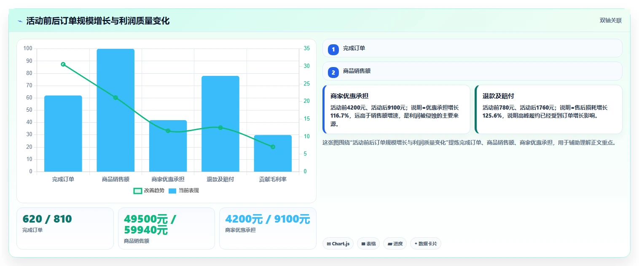Click the 完成订单 bar in chart
The height and width of the screenshot is (266, 639).
[63, 134]
